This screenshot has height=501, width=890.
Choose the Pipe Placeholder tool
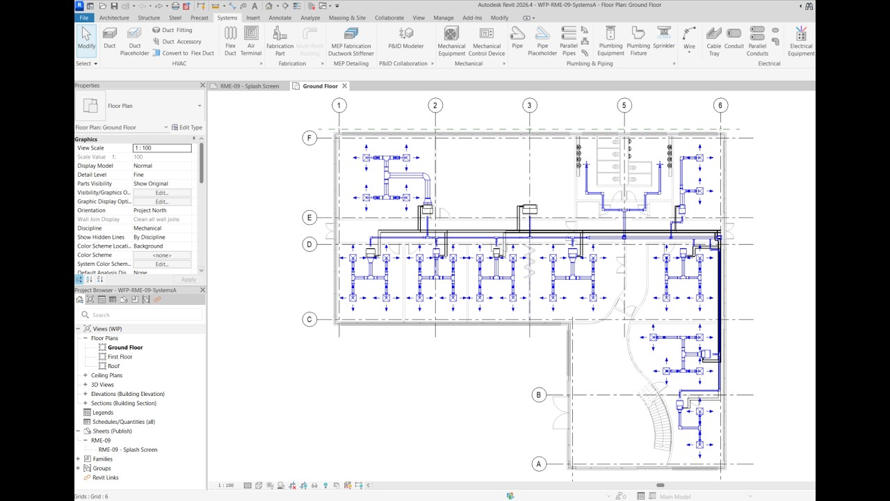pos(542,41)
